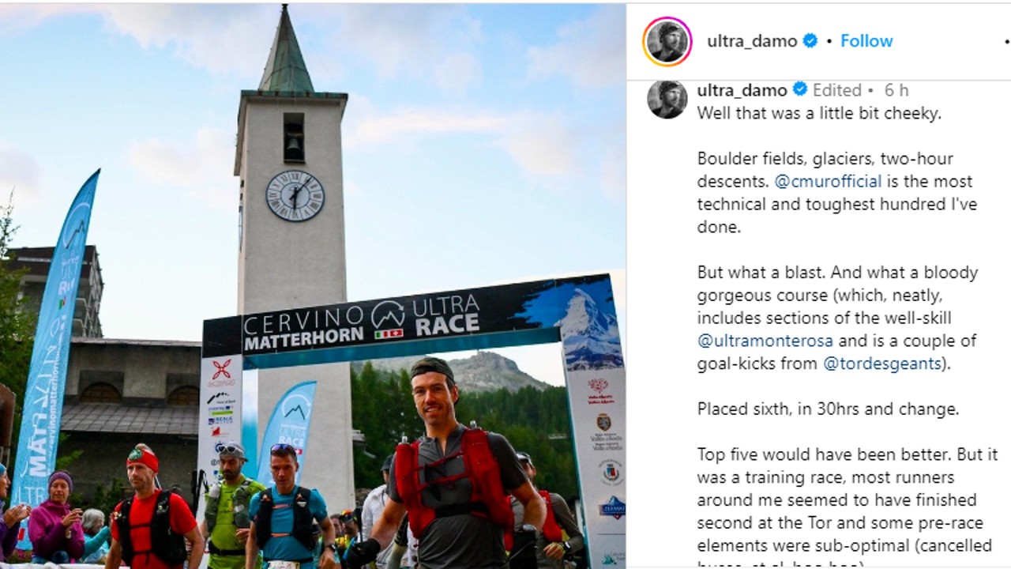Select the 'Well that was a little bit cheeky' line

pyautogui.click(x=819, y=113)
